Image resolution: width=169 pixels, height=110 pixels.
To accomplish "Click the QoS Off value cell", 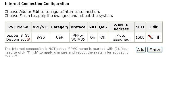I will (x=103, y=37).
